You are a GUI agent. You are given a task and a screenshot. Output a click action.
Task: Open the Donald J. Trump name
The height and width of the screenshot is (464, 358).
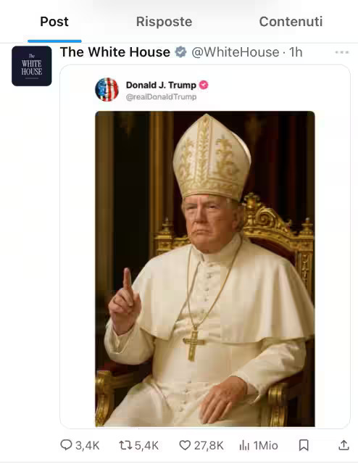(162, 86)
